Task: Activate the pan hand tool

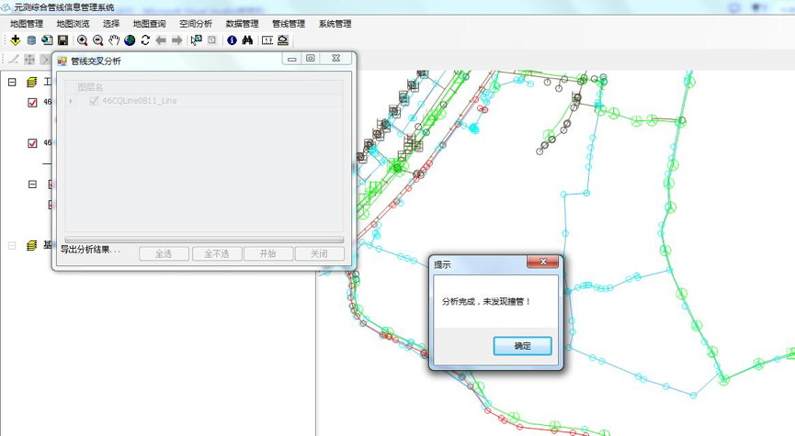Action: point(114,40)
